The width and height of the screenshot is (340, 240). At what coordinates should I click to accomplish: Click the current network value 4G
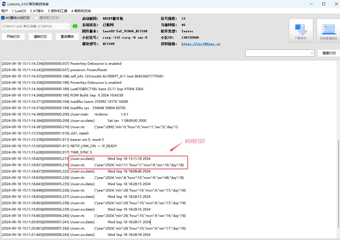coord(184,25)
